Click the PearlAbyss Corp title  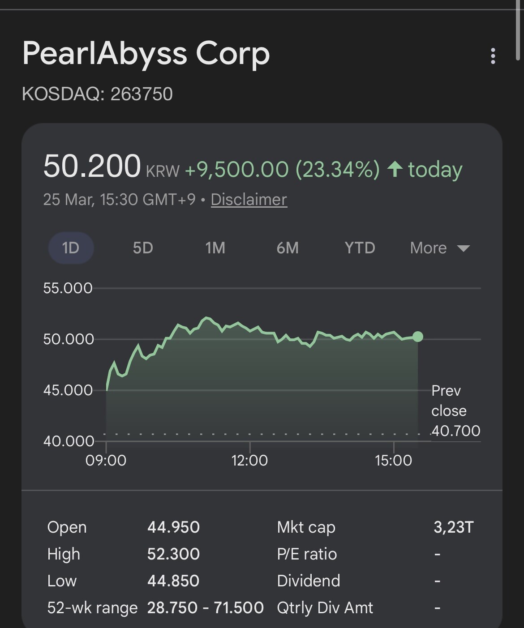146,54
